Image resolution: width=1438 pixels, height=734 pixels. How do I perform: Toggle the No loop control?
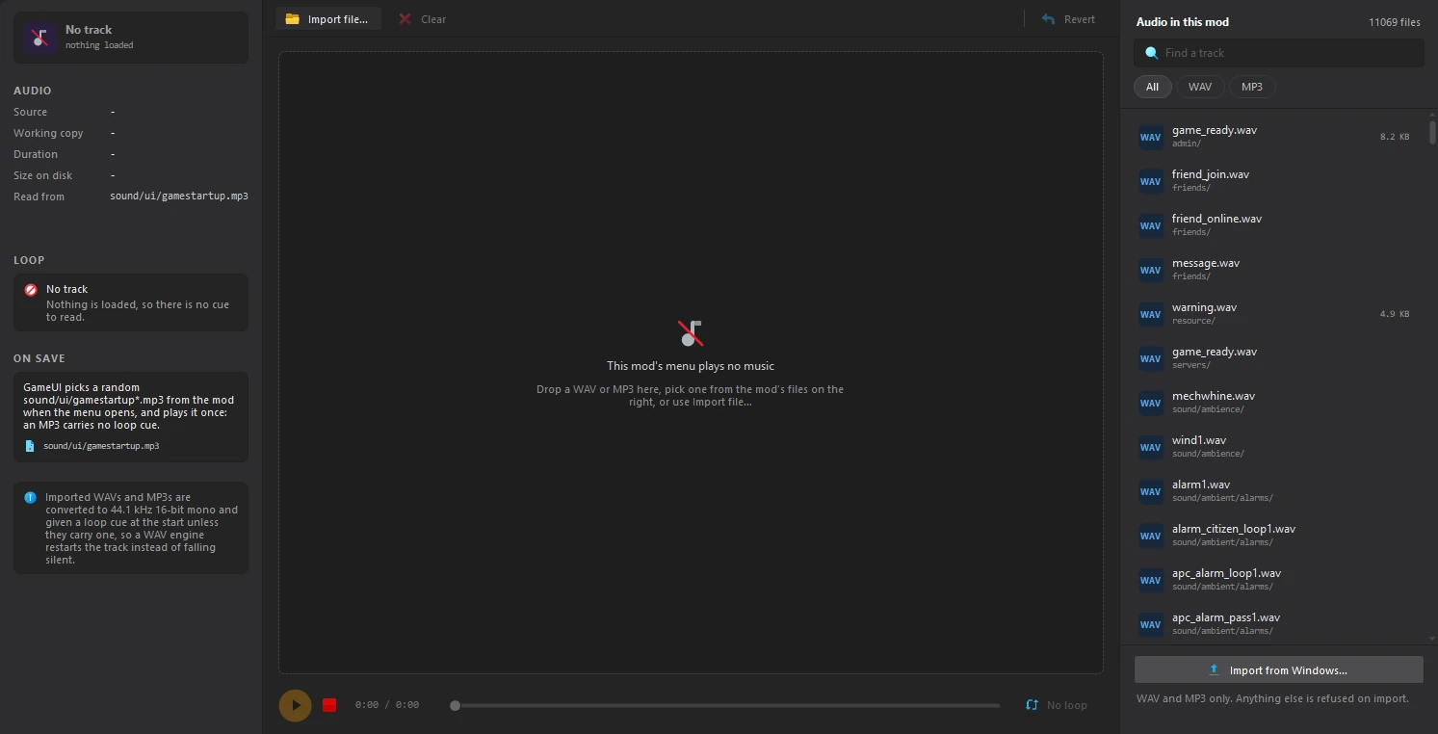pyautogui.click(x=1057, y=705)
